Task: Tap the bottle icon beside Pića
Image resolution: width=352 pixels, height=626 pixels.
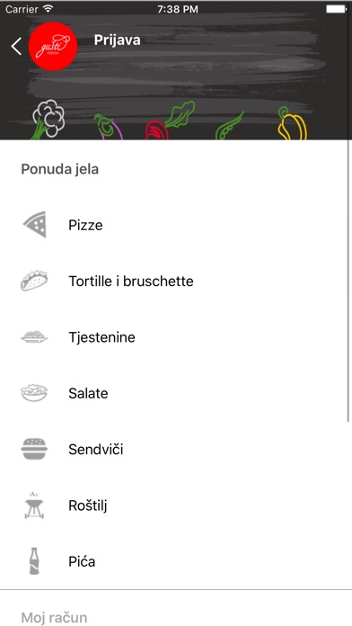Action: [x=35, y=561]
